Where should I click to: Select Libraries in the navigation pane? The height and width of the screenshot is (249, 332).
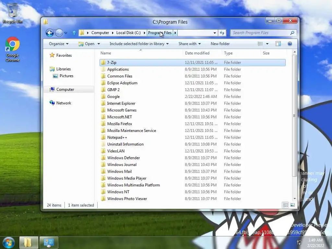point(60,69)
